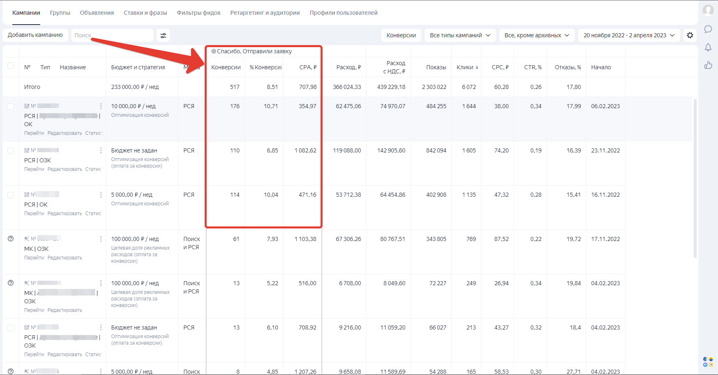Click Перейти link under РСЯ | ОК campaign
Viewport: 718px width, 375px height.
pyautogui.click(x=34, y=214)
